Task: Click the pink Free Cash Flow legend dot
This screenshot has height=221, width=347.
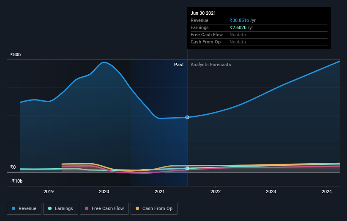Action: [87, 208]
